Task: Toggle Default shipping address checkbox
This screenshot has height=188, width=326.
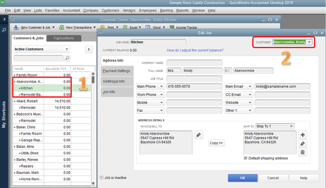Action: (245, 158)
